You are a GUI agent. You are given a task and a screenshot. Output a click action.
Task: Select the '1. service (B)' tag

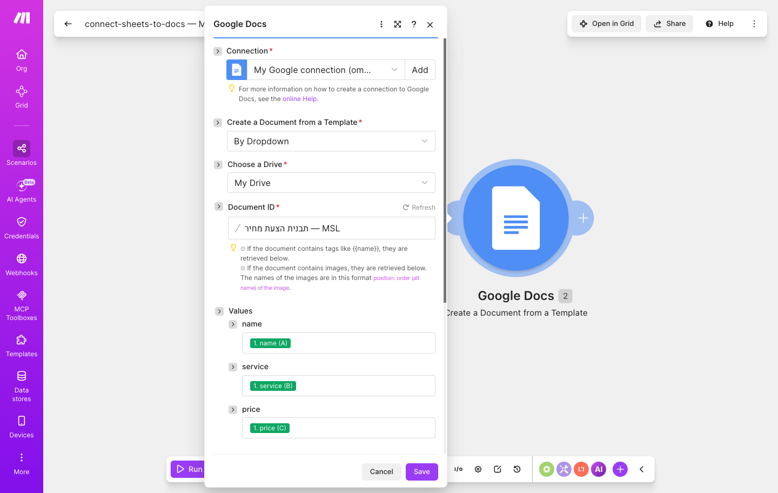pyautogui.click(x=273, y=386)
